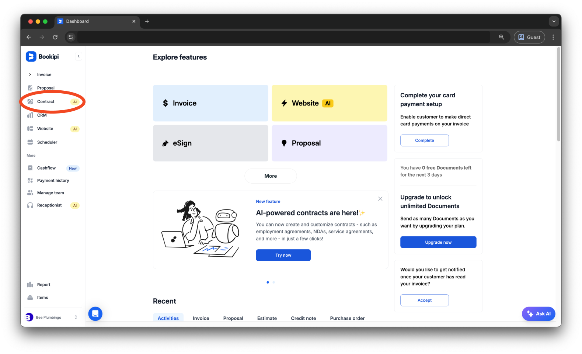Go back in the browser
Viewport: 582px width, 354px height.
click(x=29, y=37)
